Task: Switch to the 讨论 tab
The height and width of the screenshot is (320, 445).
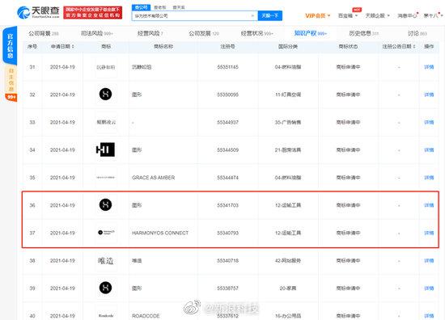Action: [x=417, y=33]
